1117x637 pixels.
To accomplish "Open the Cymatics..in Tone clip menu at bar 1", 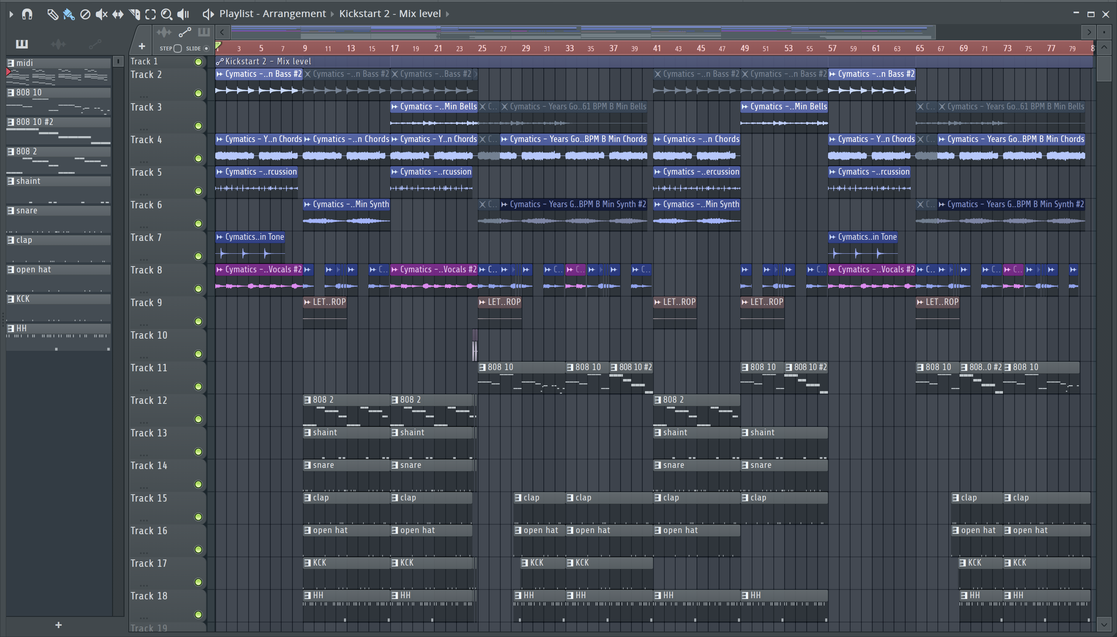I will [x=220, y=237].
